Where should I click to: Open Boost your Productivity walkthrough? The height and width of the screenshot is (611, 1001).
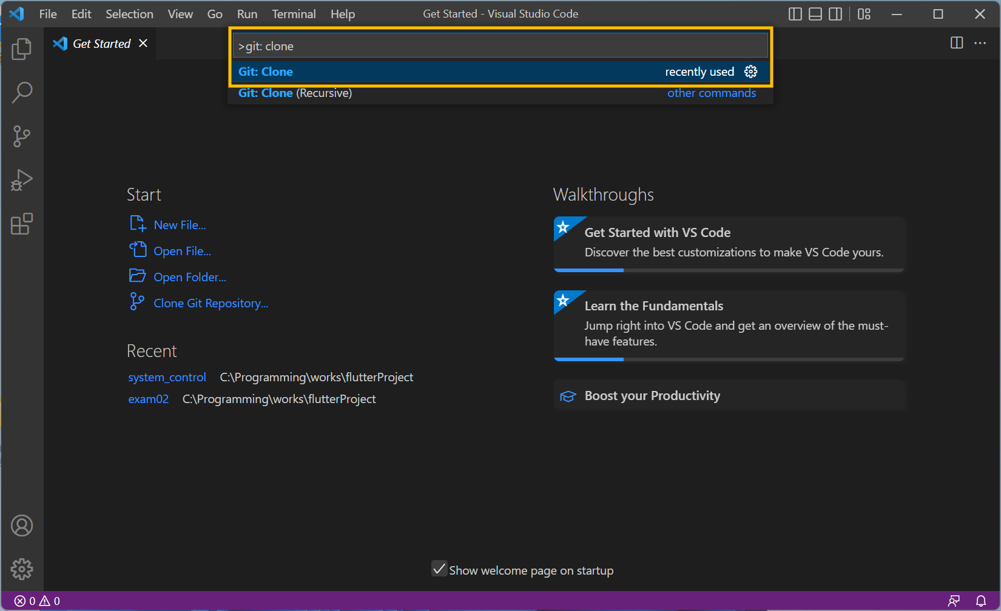[729, 396]
